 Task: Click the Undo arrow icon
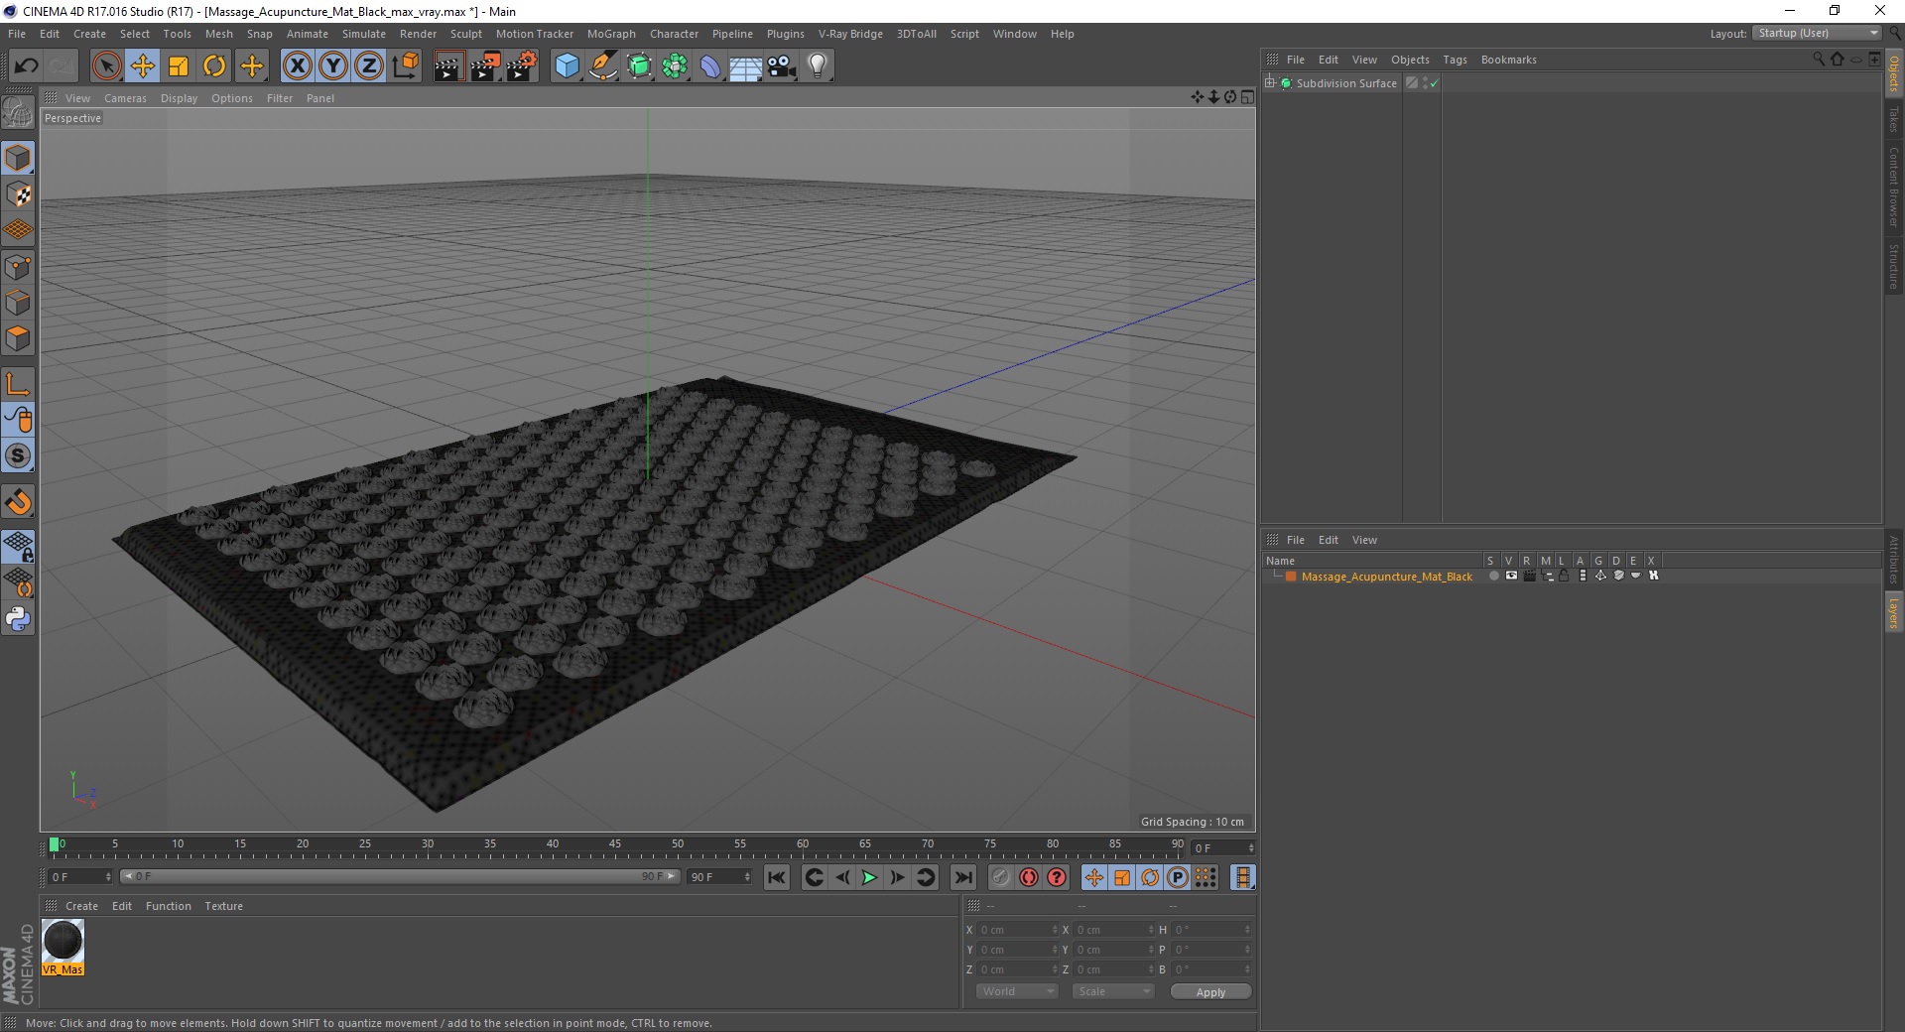click(x=26, y=66)
